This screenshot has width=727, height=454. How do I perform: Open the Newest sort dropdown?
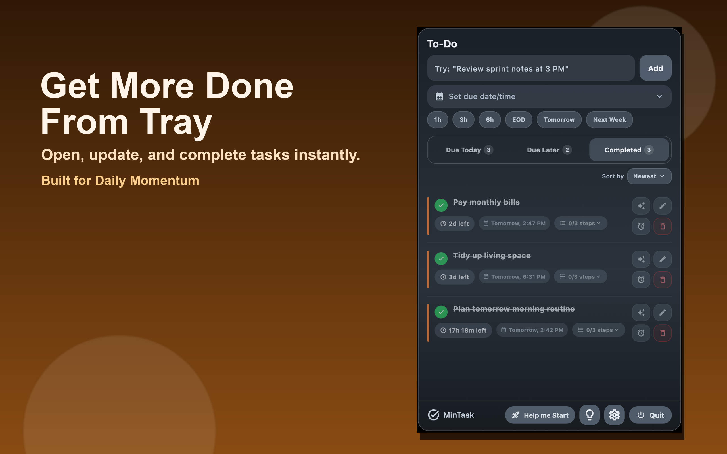[649, 176]
